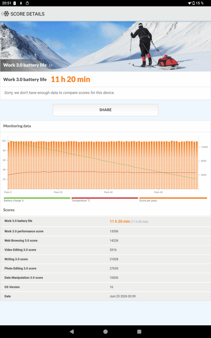Tap the orange 11 h 20 min result
This screenshot has height=338, width=211.
(70, 79)
